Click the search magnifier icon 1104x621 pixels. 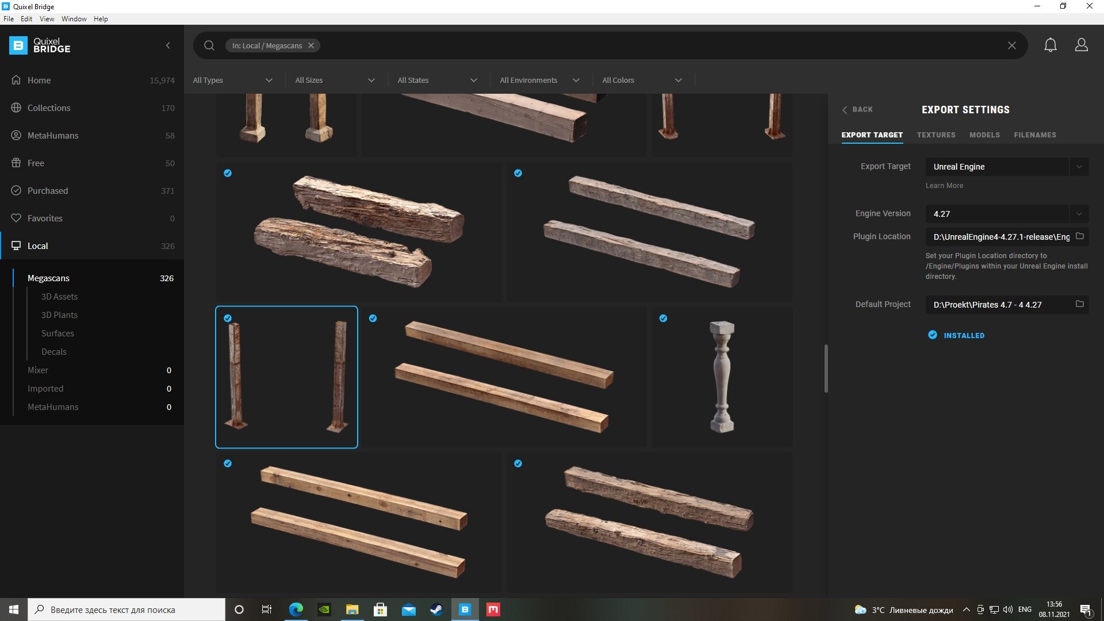pyautogui.click(x=209, y=45)
